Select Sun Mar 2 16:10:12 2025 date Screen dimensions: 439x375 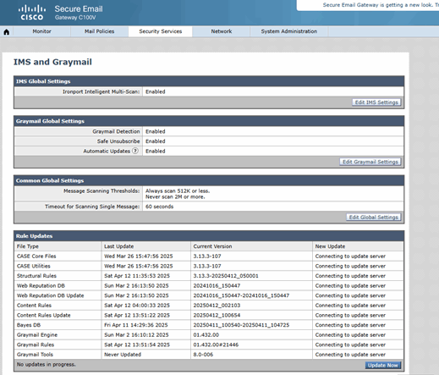pyautogui.click(x=136, y=335)
